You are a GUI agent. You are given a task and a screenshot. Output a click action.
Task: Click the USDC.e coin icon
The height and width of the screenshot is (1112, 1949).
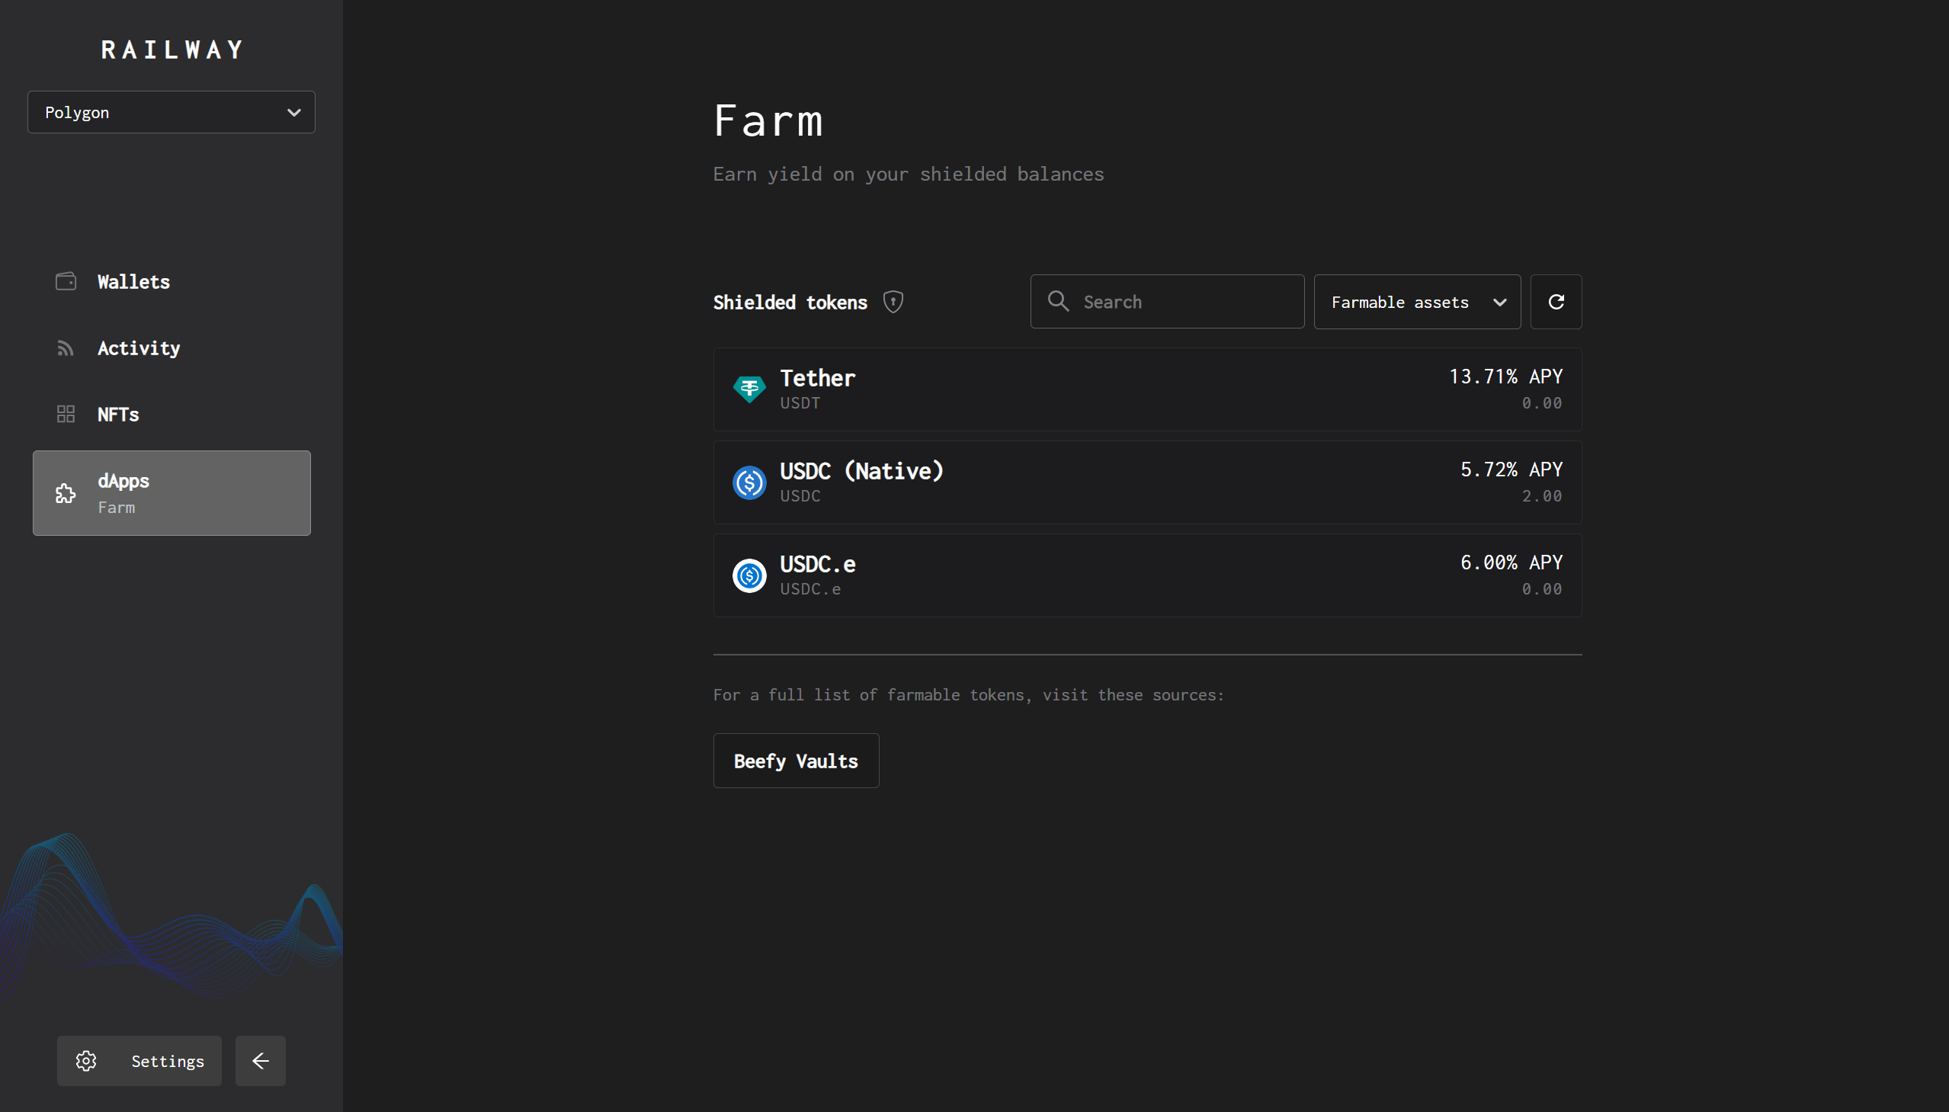[x=749, y=575]
